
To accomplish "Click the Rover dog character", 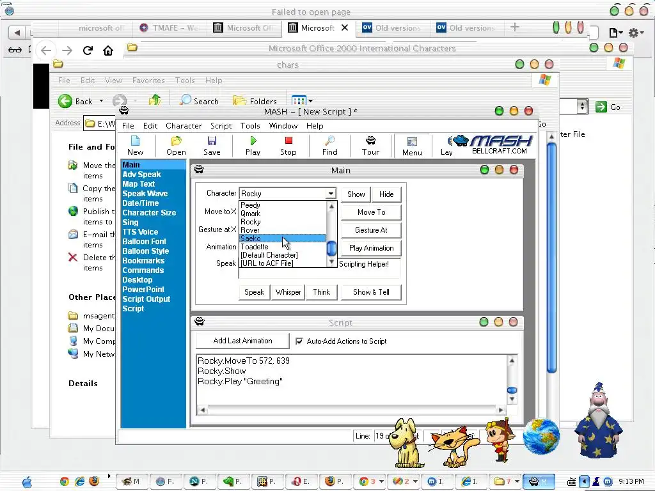I will pyautogui.click(x=406, y=442).
